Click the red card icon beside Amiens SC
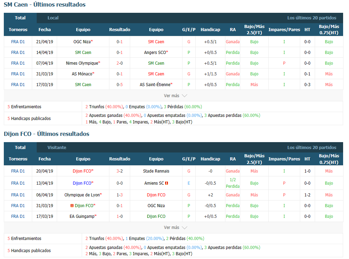 (x=167, y=183)
